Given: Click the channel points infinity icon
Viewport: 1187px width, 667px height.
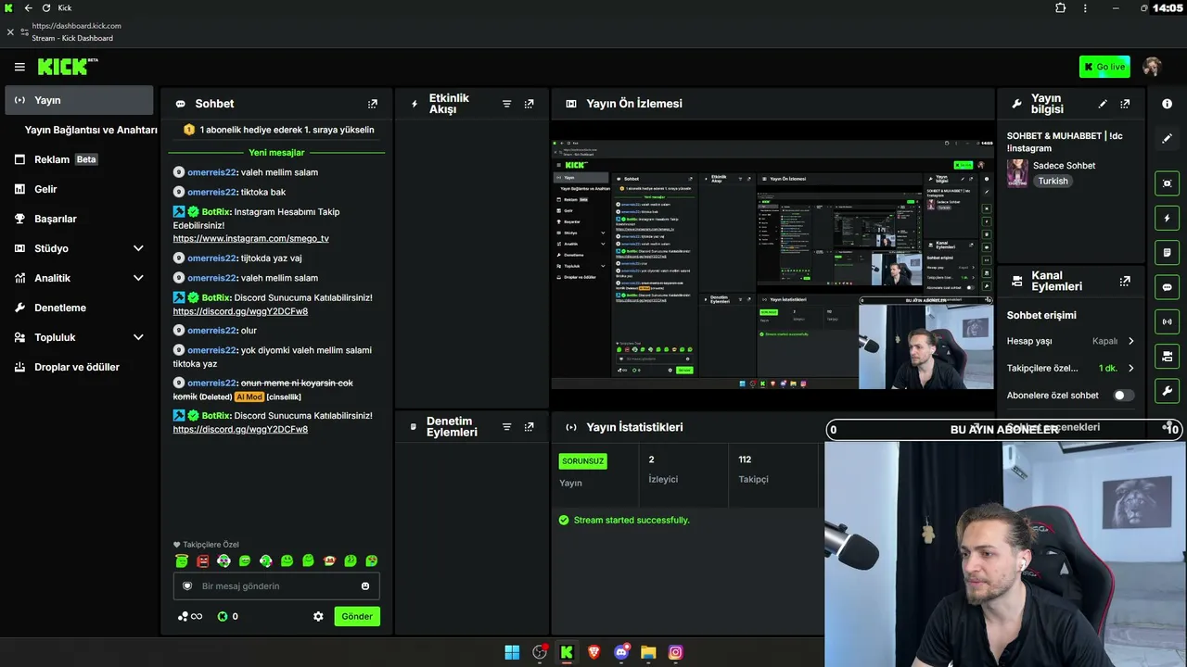Looking at the screenshot, I should pos(189,616).
